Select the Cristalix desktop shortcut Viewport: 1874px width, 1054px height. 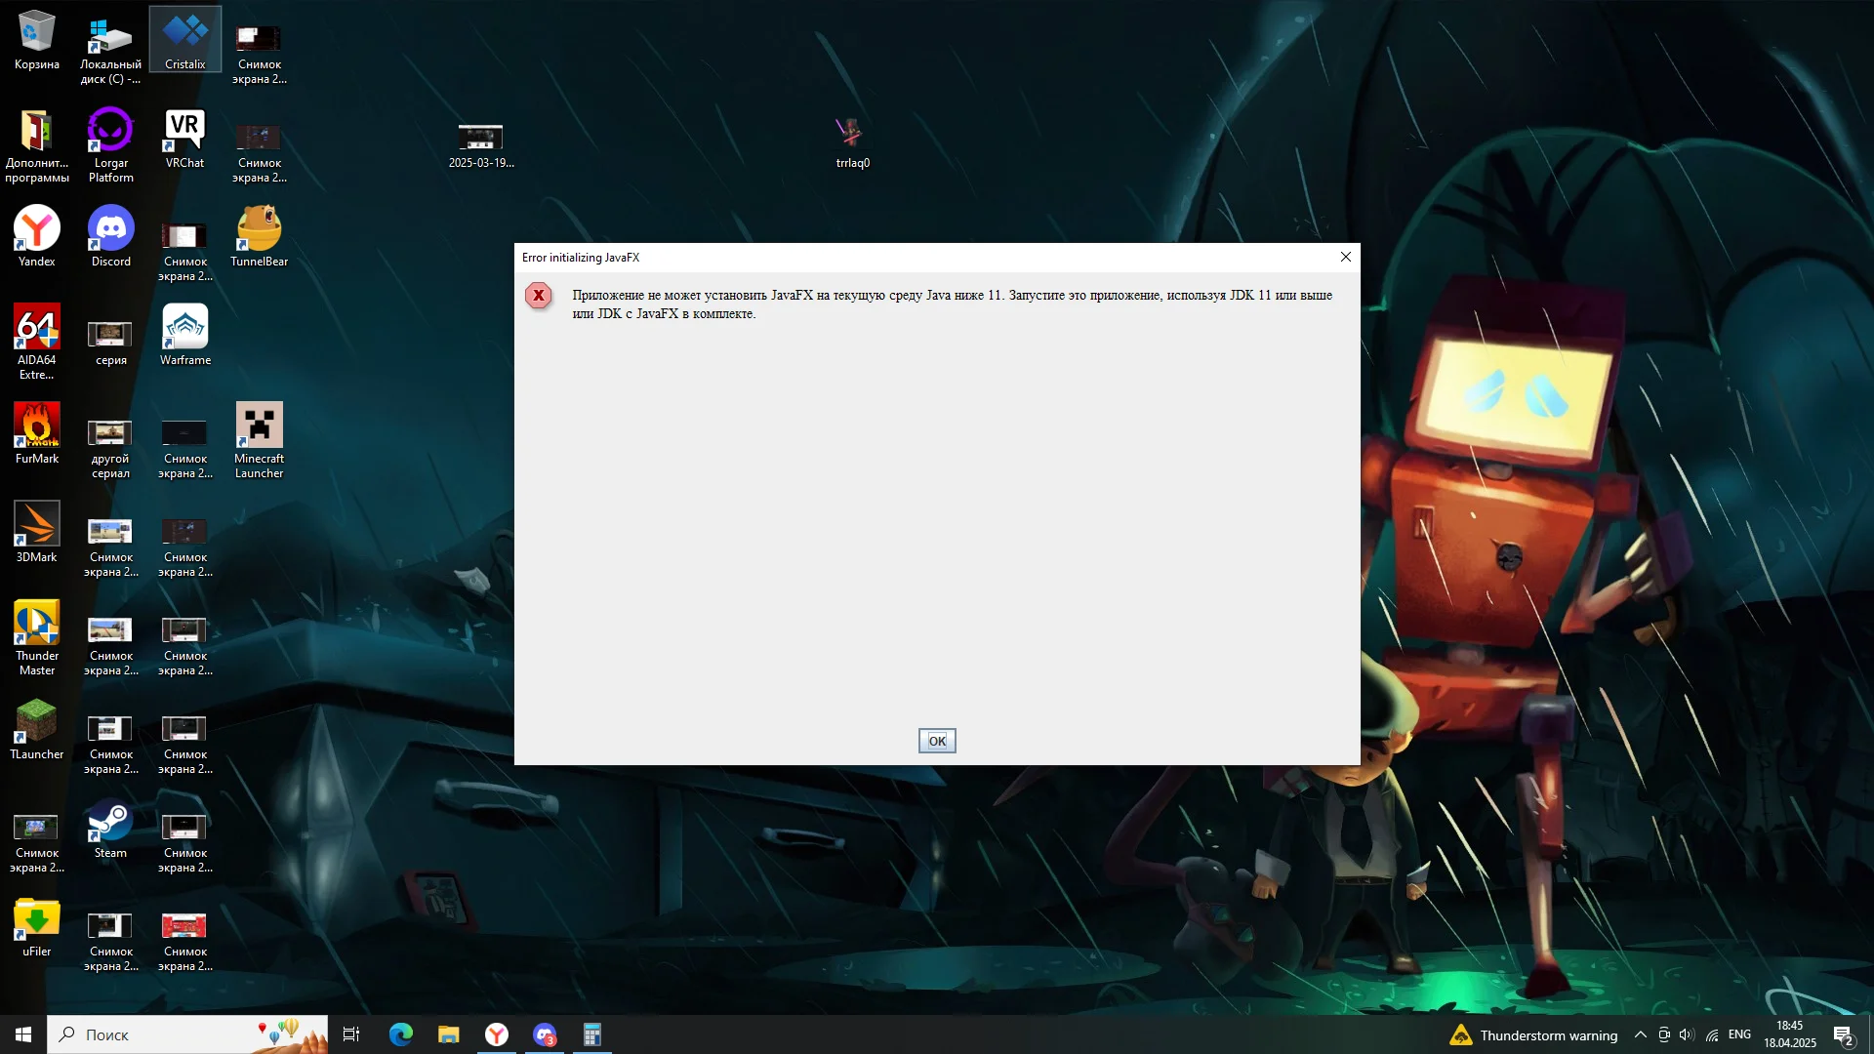(185, 40)
